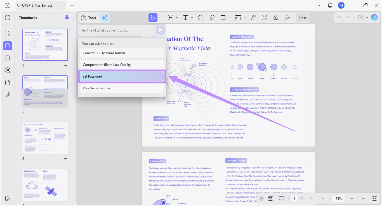Click the Close button in the toolbar

tap(302, 18)
